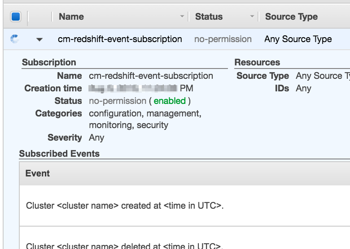This screenshot has width=350, height=249.
Task: Select the Cluster created at time event row
Action: (184, 206)
